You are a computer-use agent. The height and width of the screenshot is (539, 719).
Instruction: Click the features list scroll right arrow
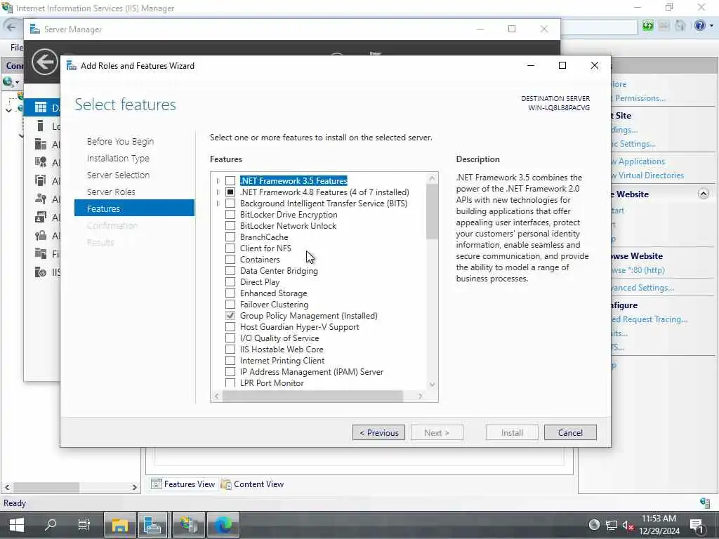(x=421, y=396)
